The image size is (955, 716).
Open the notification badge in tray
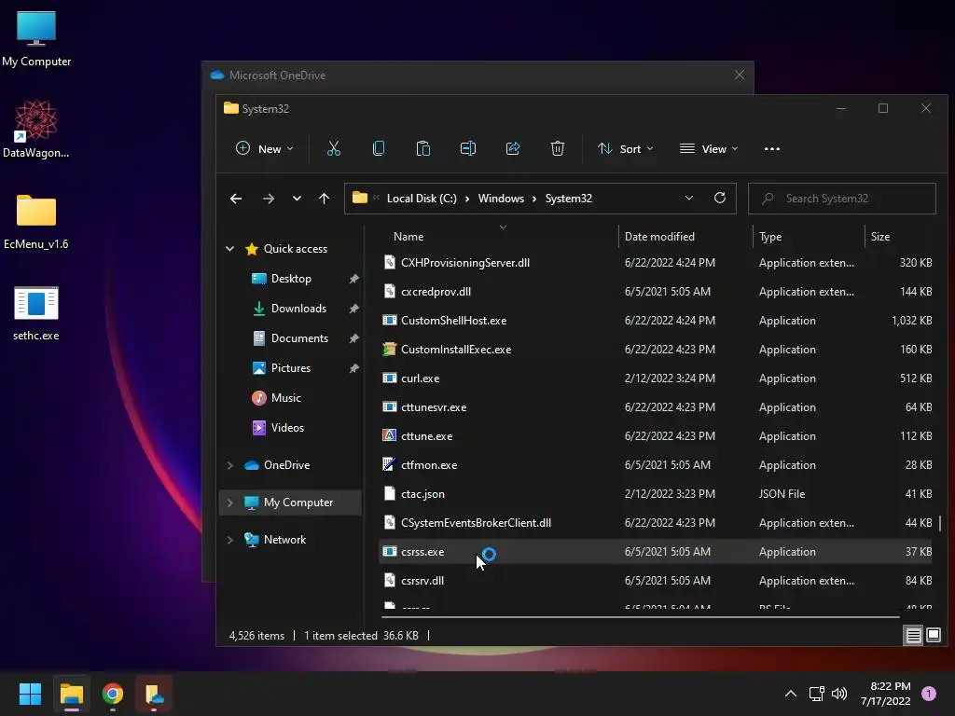coord(929,694)
